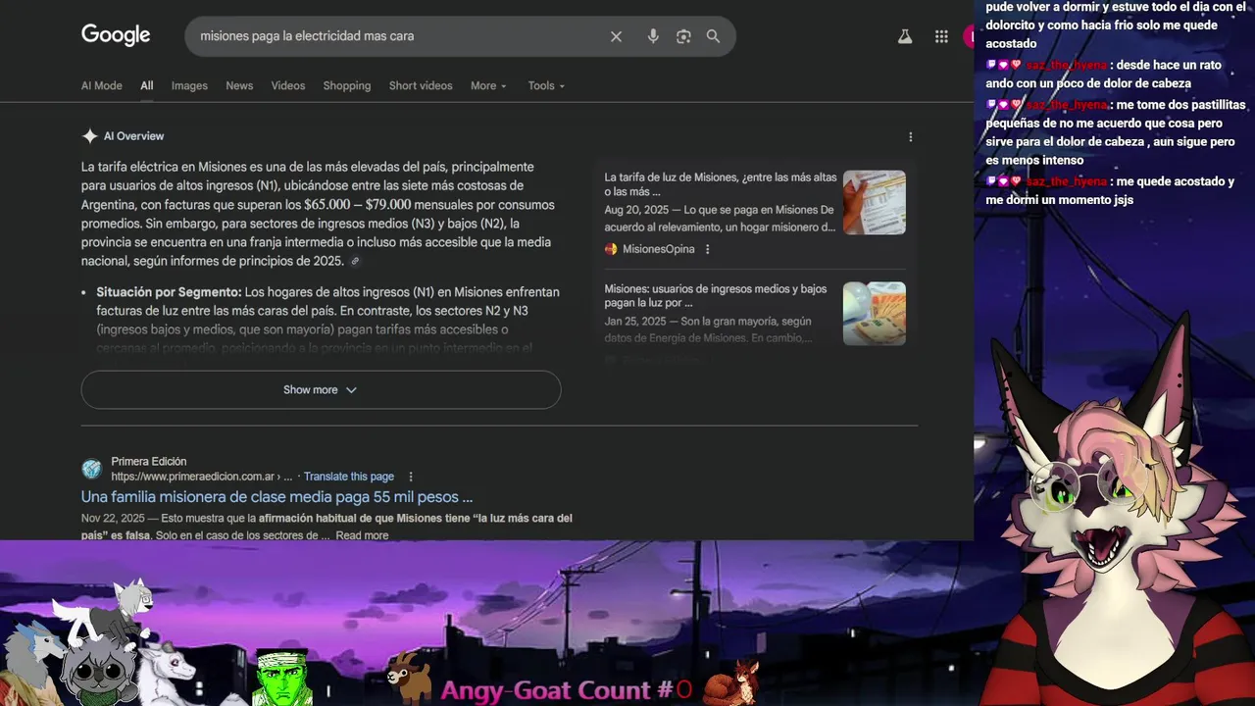Click the raccoon avatar in overlay
The image size is (1255, 706).
tap(98, 670)
